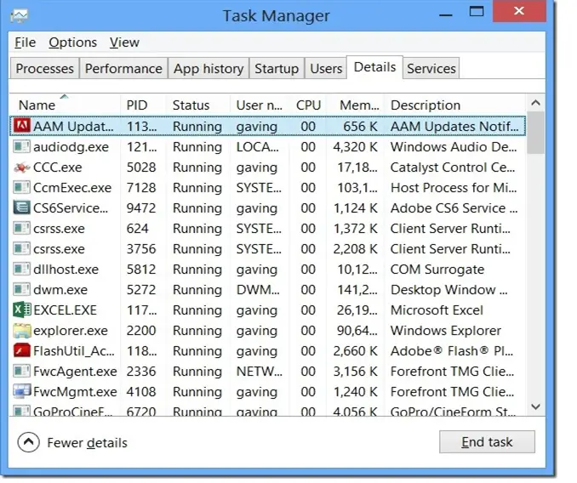
Task: Click the CcmExec.exe process icon
Action: pos(22,187)
